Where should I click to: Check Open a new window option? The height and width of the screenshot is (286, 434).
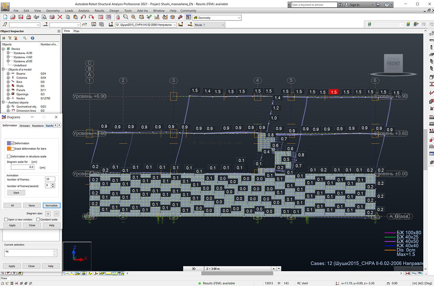pos(6,219)
